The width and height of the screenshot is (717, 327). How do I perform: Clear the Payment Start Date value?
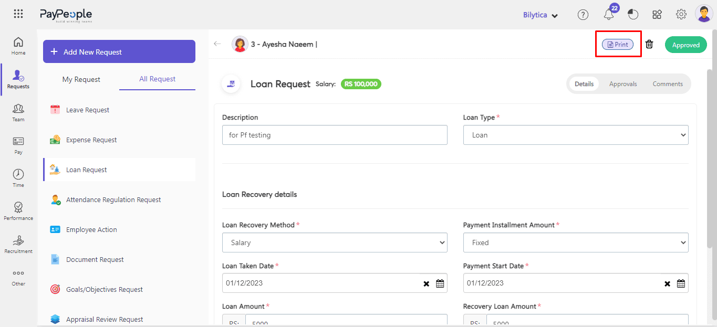click(667, 283)
